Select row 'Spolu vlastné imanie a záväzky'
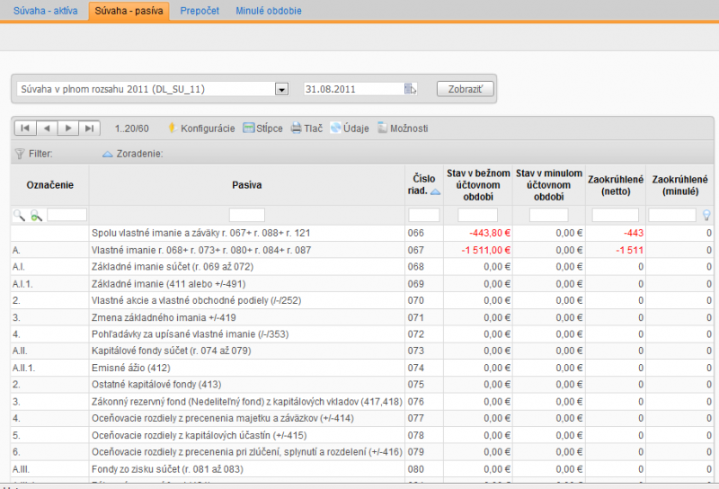Image resolution: width=719 pixels, height=489 pixels. click(362, 233)
